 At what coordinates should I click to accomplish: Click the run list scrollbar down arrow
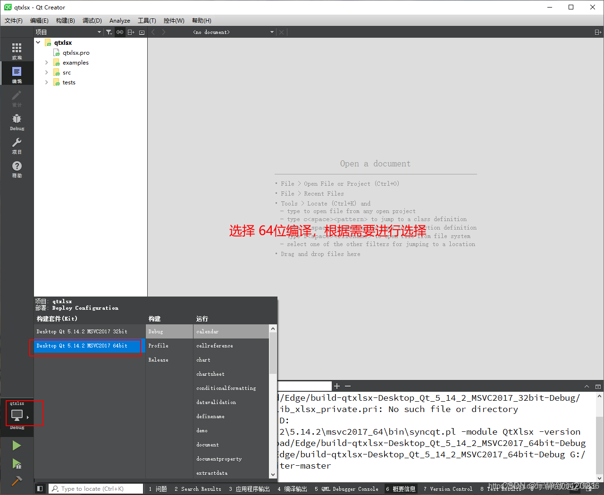pos(273,475)
